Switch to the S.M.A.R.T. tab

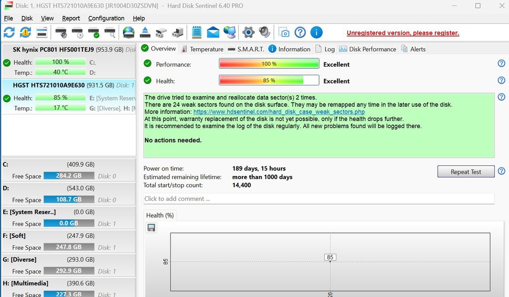tap(246, 49)
